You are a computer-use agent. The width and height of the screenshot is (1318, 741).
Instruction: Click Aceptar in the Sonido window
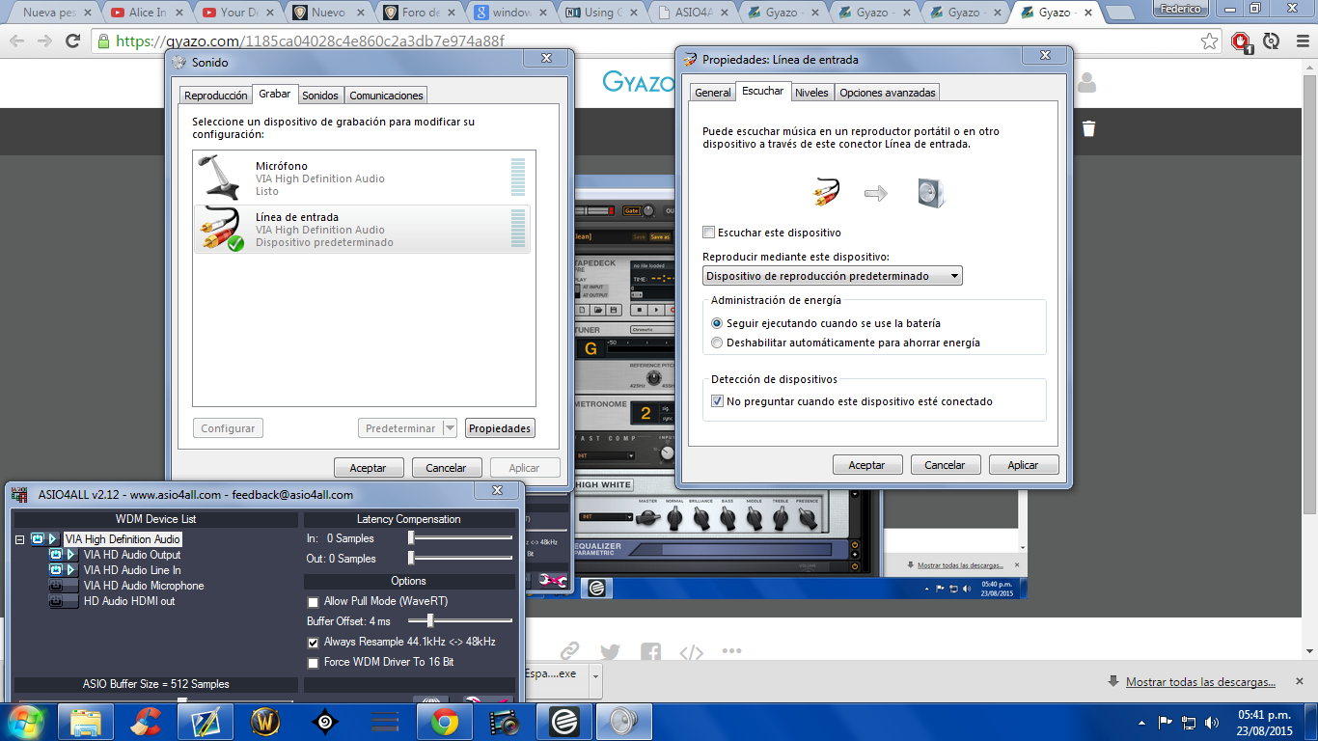pos(369,467)
